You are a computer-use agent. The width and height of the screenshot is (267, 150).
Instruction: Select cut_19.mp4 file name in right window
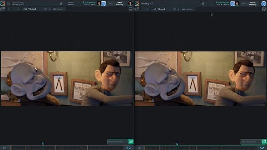click(159, 9)
